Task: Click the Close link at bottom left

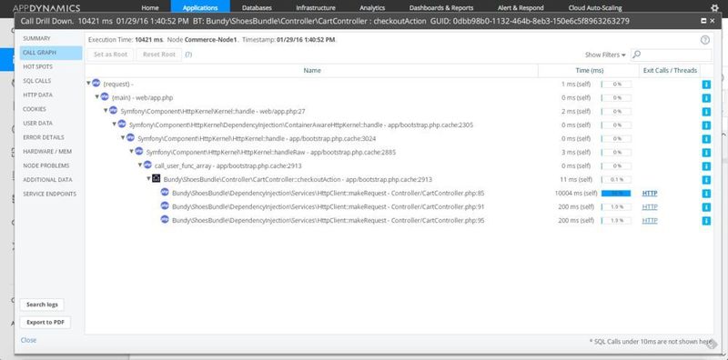Action: click(28, 340)
